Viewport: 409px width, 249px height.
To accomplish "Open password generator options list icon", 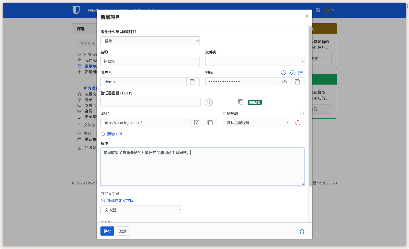I will [x=300, y=72].
